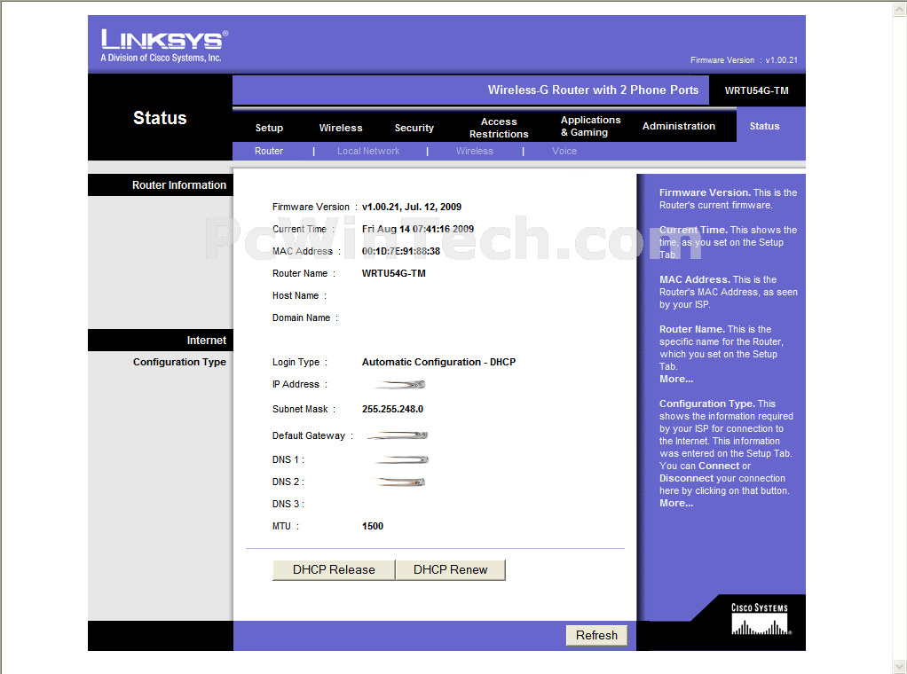
Task: Switch to the Wireless main tab
Action: click(x=341, y=128)
